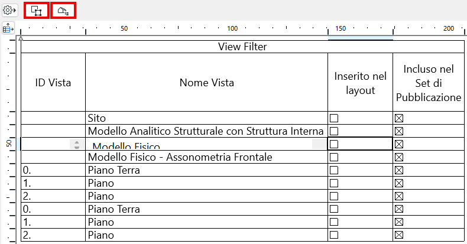
Task: Click the triangle marker at ruler origin
Action: 21,38
